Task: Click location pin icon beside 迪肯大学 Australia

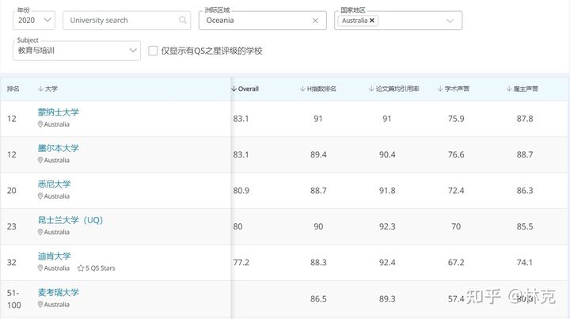Action: point(40,268)
